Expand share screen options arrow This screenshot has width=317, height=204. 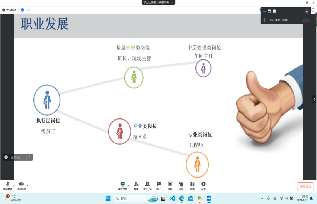[x=129, y=186]
